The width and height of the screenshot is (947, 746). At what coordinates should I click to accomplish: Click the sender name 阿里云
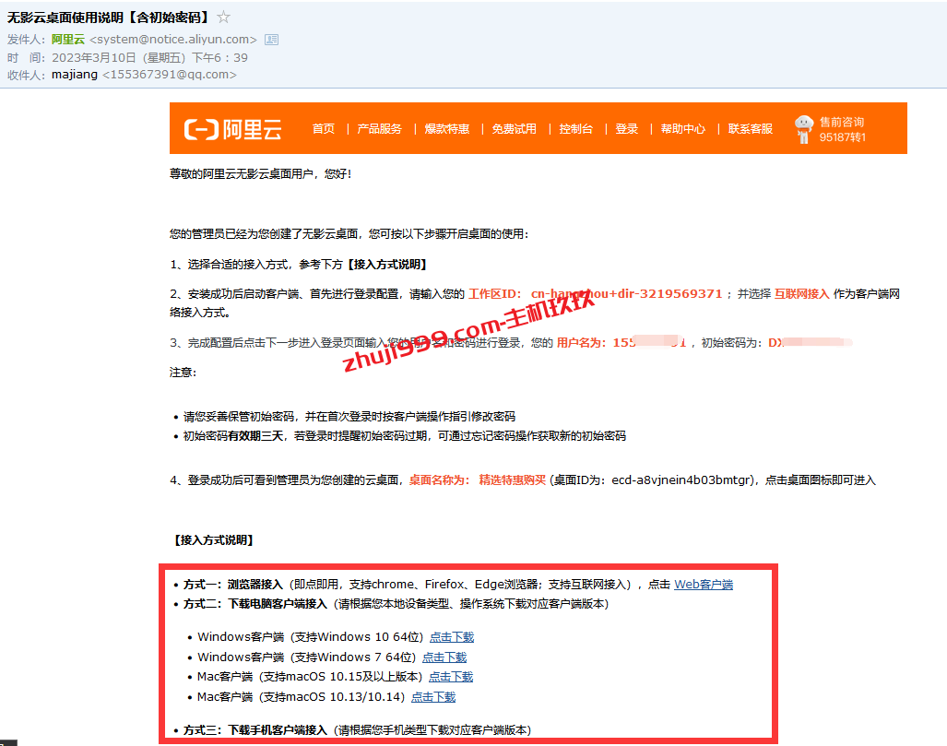67,40
